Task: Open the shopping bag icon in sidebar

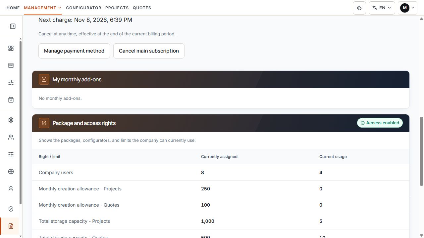Action: click(x=11, y=100)
